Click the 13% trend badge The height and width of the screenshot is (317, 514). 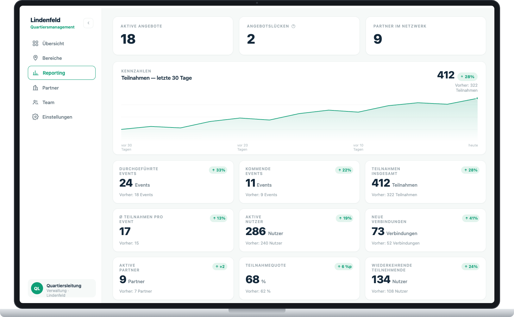tap(219, 218)
